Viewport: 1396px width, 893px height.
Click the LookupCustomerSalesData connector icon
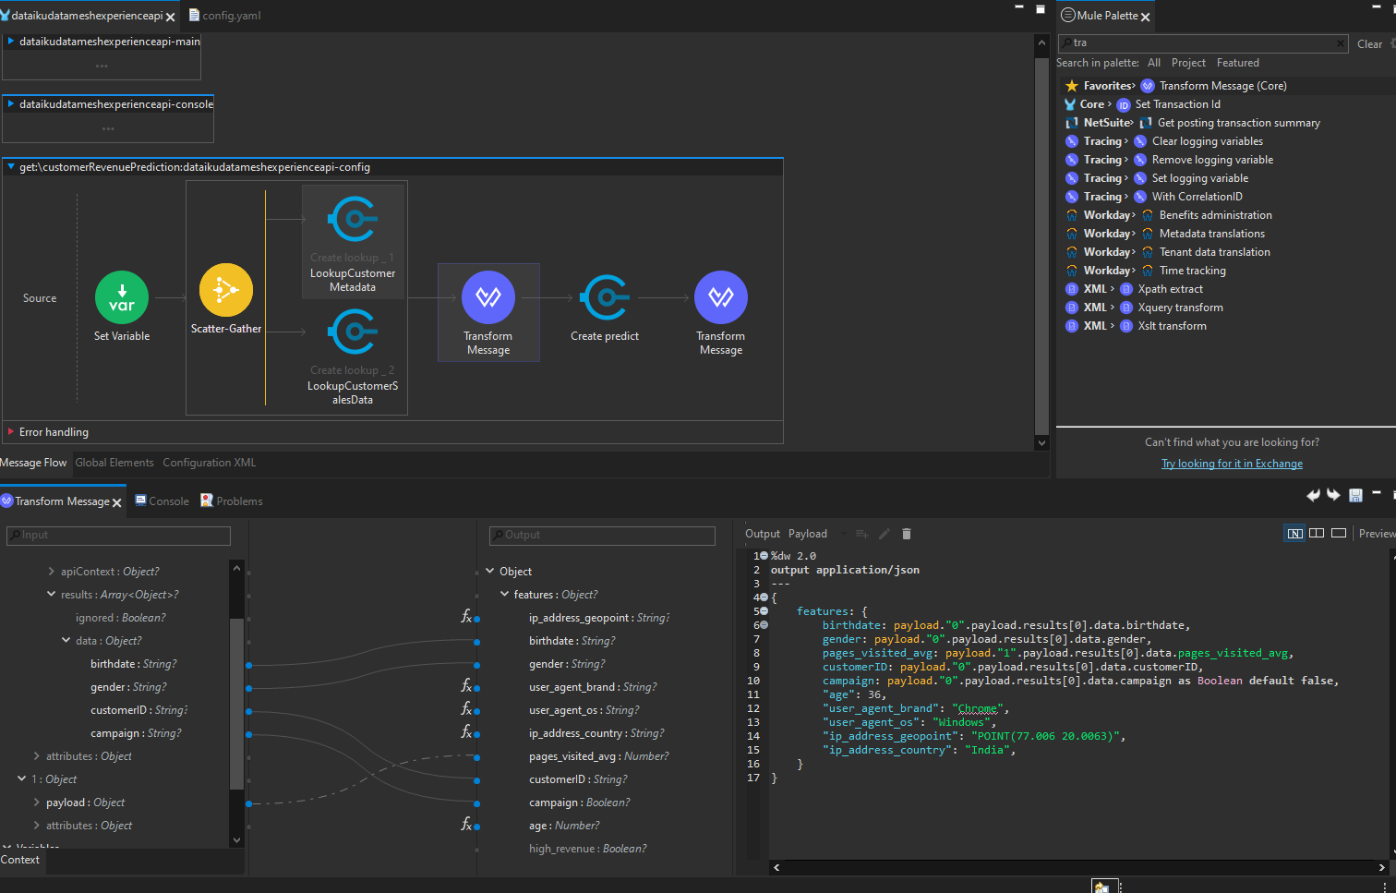[x=353, y=332]
